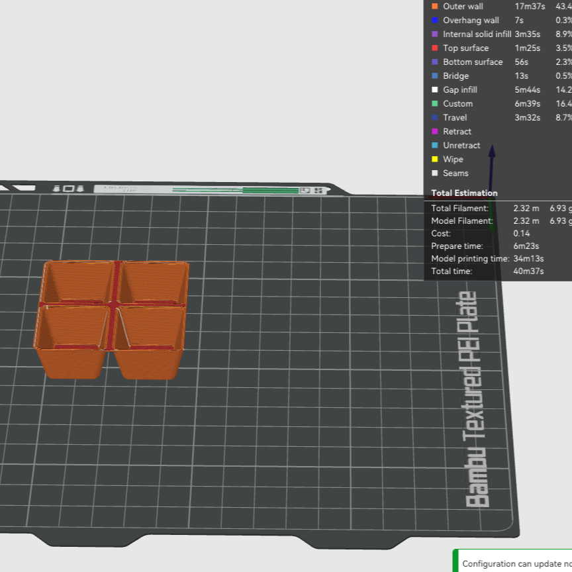Click the Model printing time 34m13s

click(x=528, y=259)
